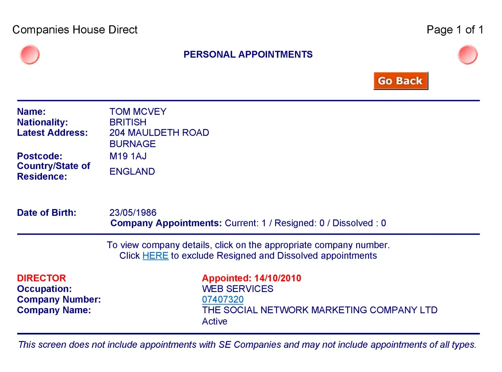Follow the HERE link to exclude resigned appointments
This screenshot has width=502, height=372.
pos(155,256)
